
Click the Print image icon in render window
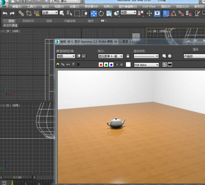73,65
